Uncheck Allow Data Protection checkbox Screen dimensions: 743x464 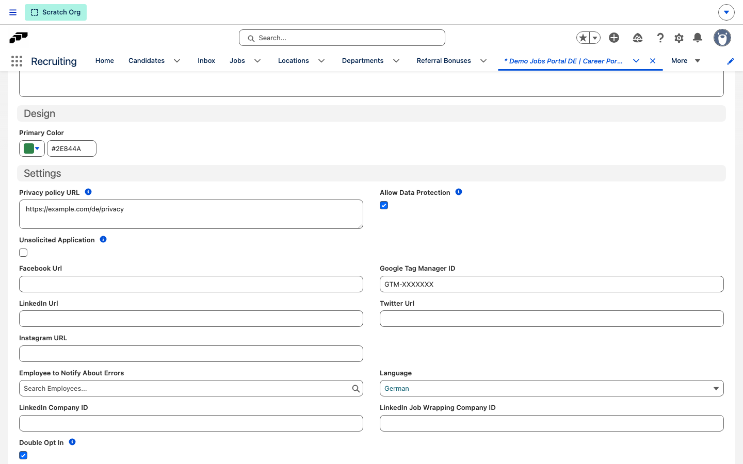point(384,205)
